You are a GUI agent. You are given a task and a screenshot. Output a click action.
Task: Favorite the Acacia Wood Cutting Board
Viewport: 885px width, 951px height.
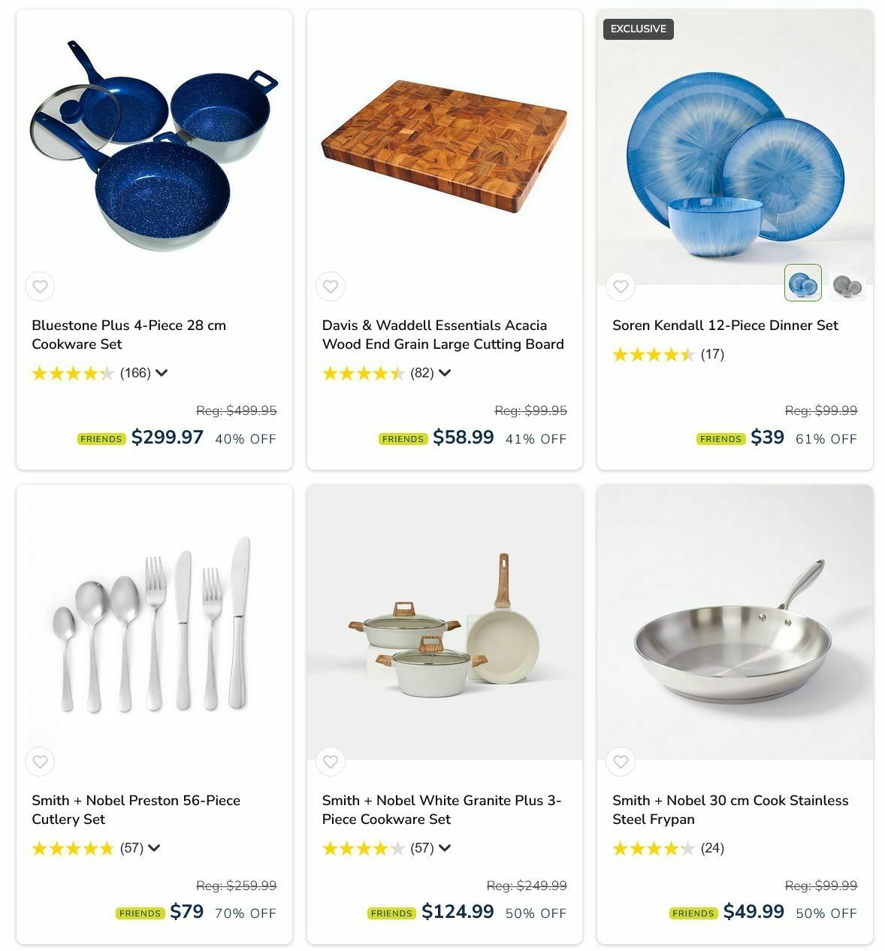[x=331, y=286]
